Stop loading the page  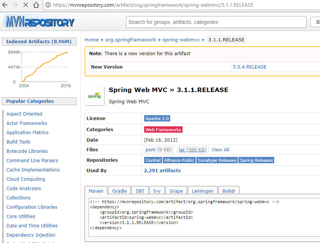(x=25, y=5)
